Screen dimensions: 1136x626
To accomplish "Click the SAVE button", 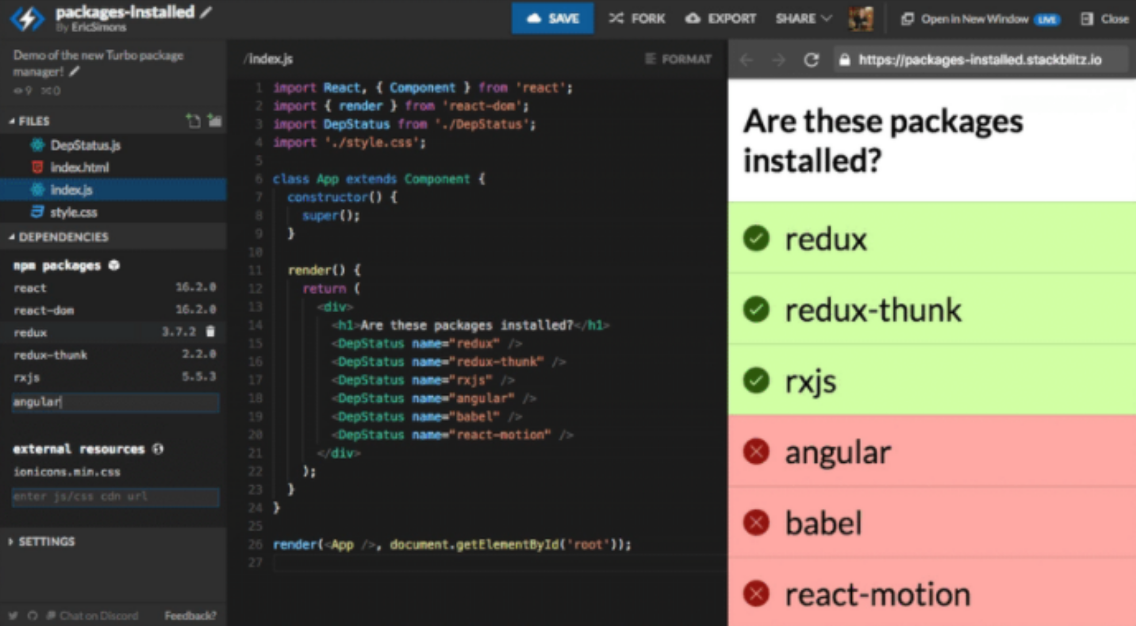I will (553, 19).
